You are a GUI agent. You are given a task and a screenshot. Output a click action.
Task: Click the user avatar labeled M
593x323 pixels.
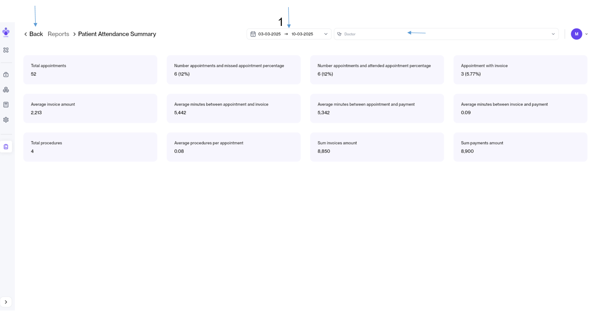[576, 34]
